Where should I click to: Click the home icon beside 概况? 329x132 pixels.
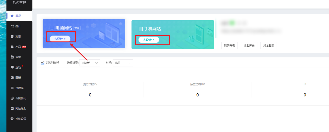pyautogui.click(x=12, y=16)
